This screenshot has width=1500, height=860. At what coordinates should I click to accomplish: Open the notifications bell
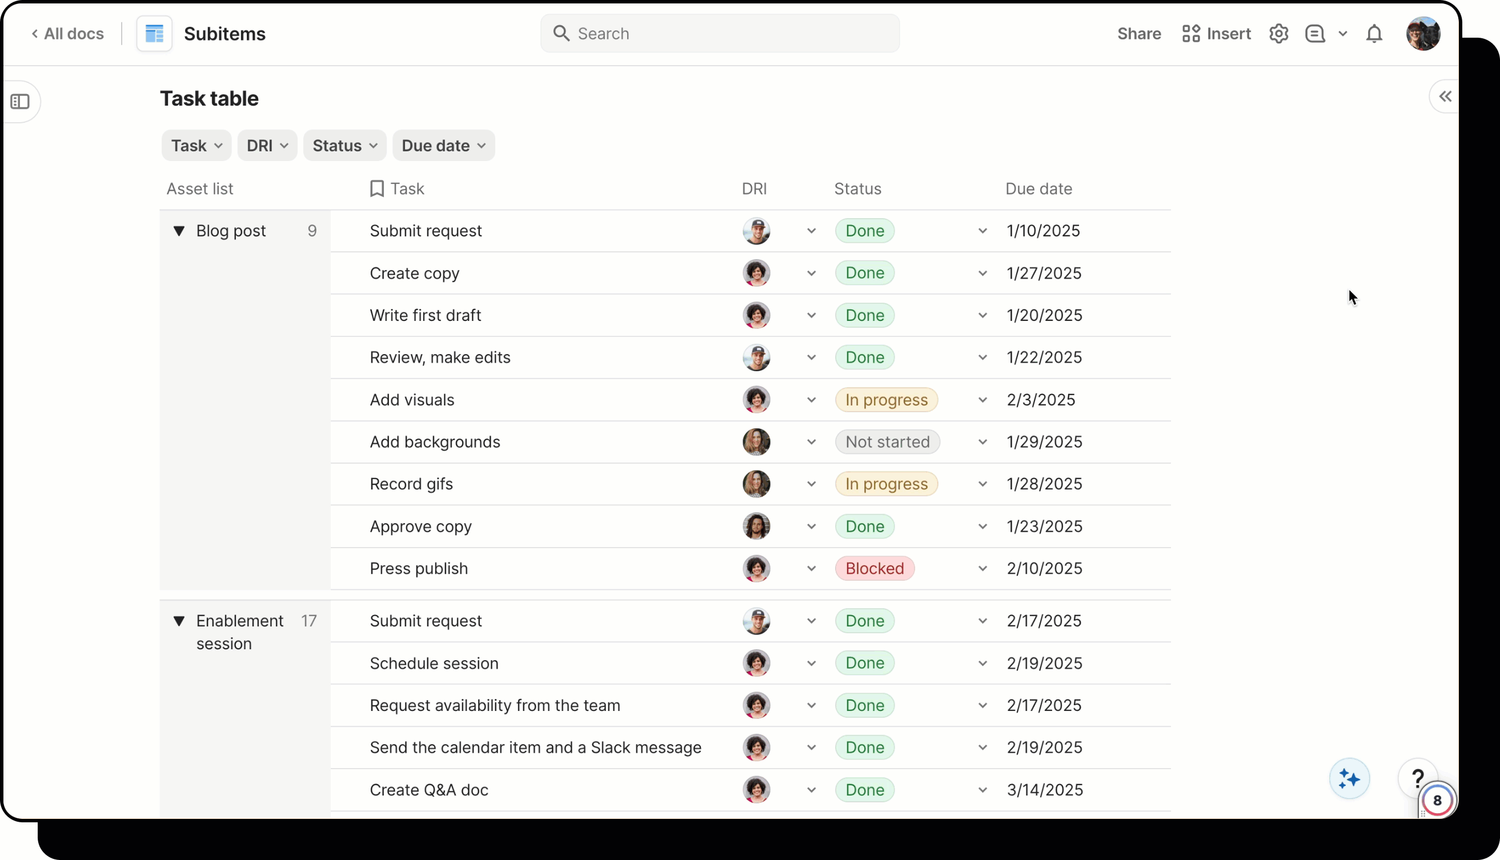coord(1375,34)
